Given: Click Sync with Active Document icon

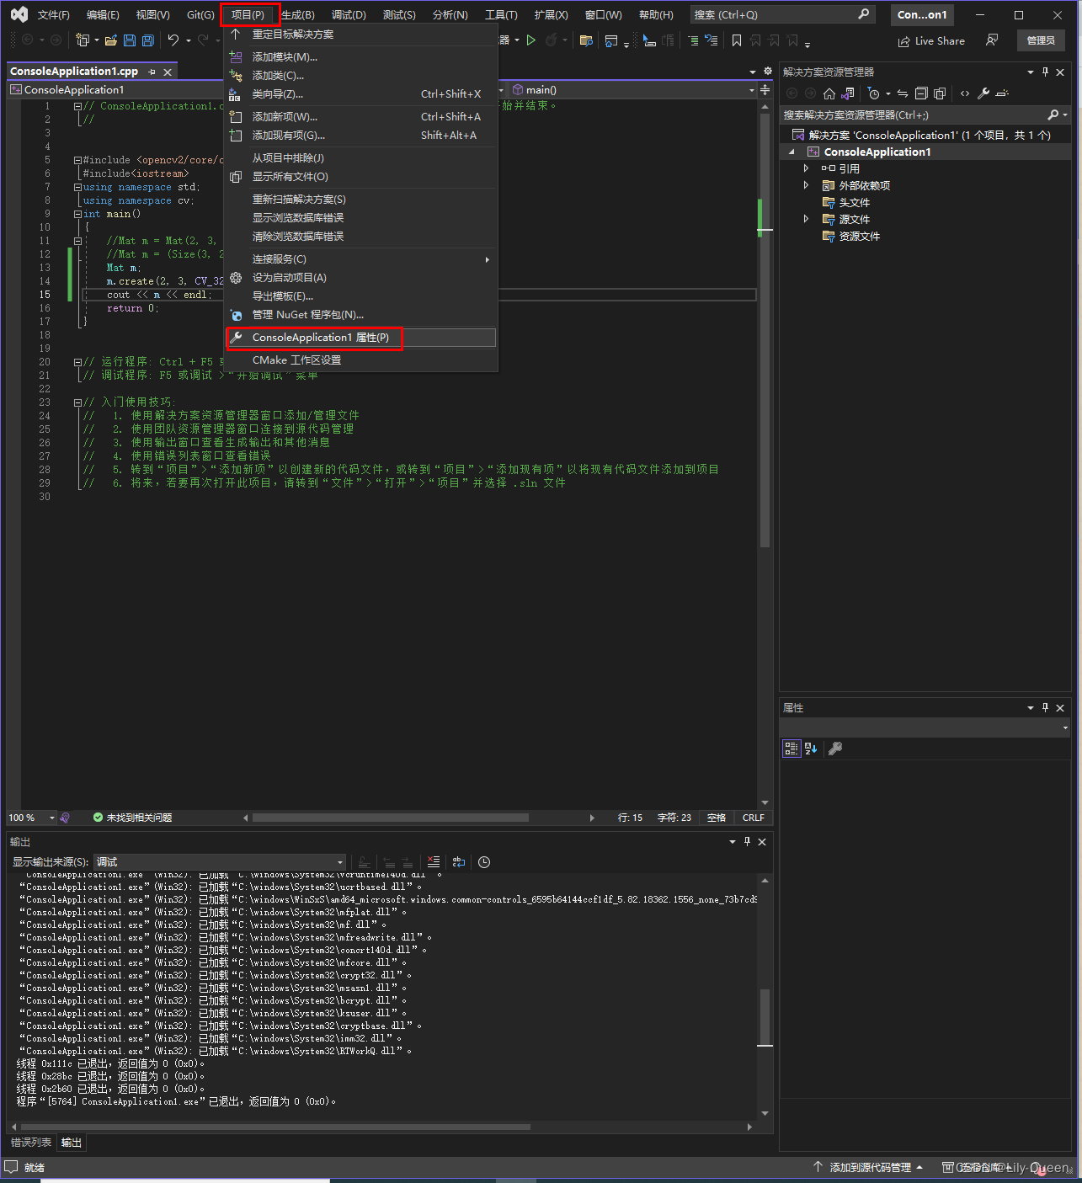Looking at the screenshot, I should [903, 93].
